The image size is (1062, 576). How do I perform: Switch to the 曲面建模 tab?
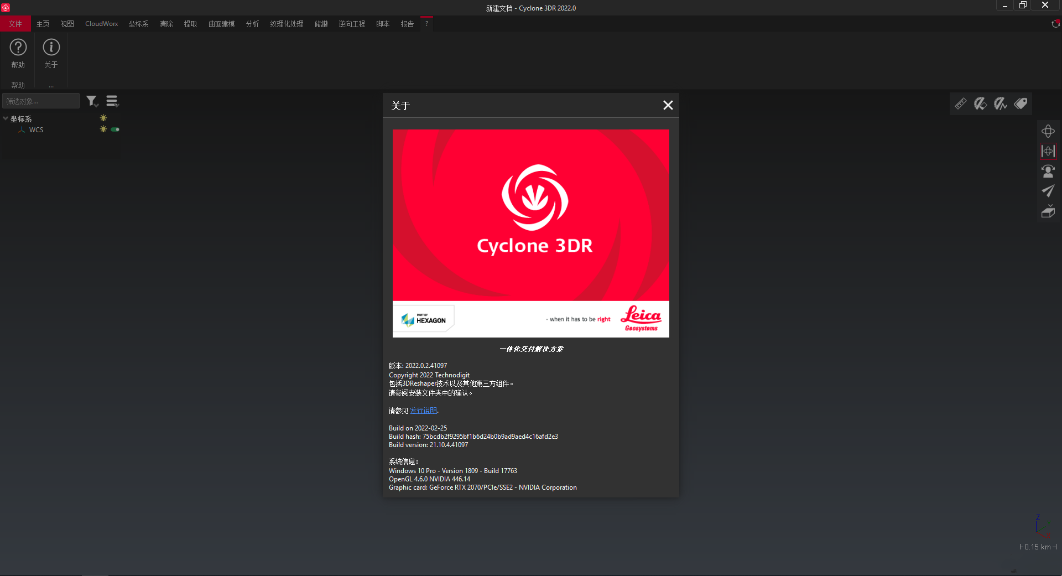222,24
